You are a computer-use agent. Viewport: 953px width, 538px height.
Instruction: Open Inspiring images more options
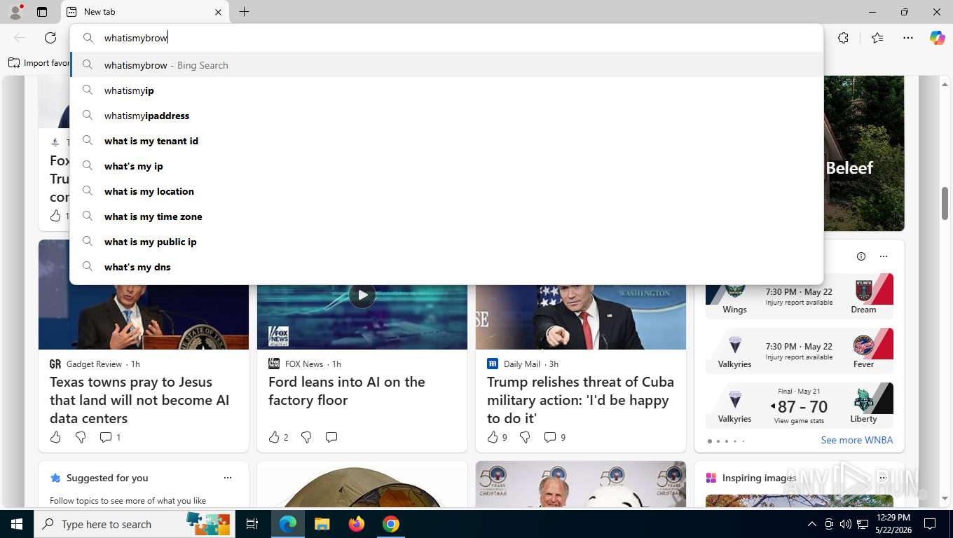tap(882, 478)
